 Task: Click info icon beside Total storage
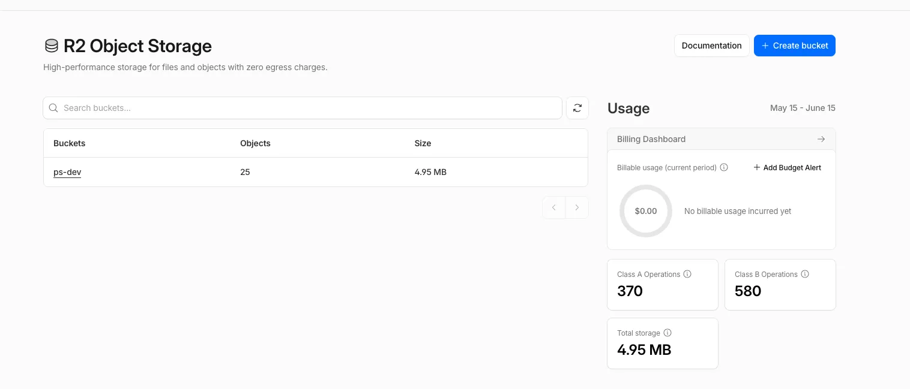click(x=667, y=333)
